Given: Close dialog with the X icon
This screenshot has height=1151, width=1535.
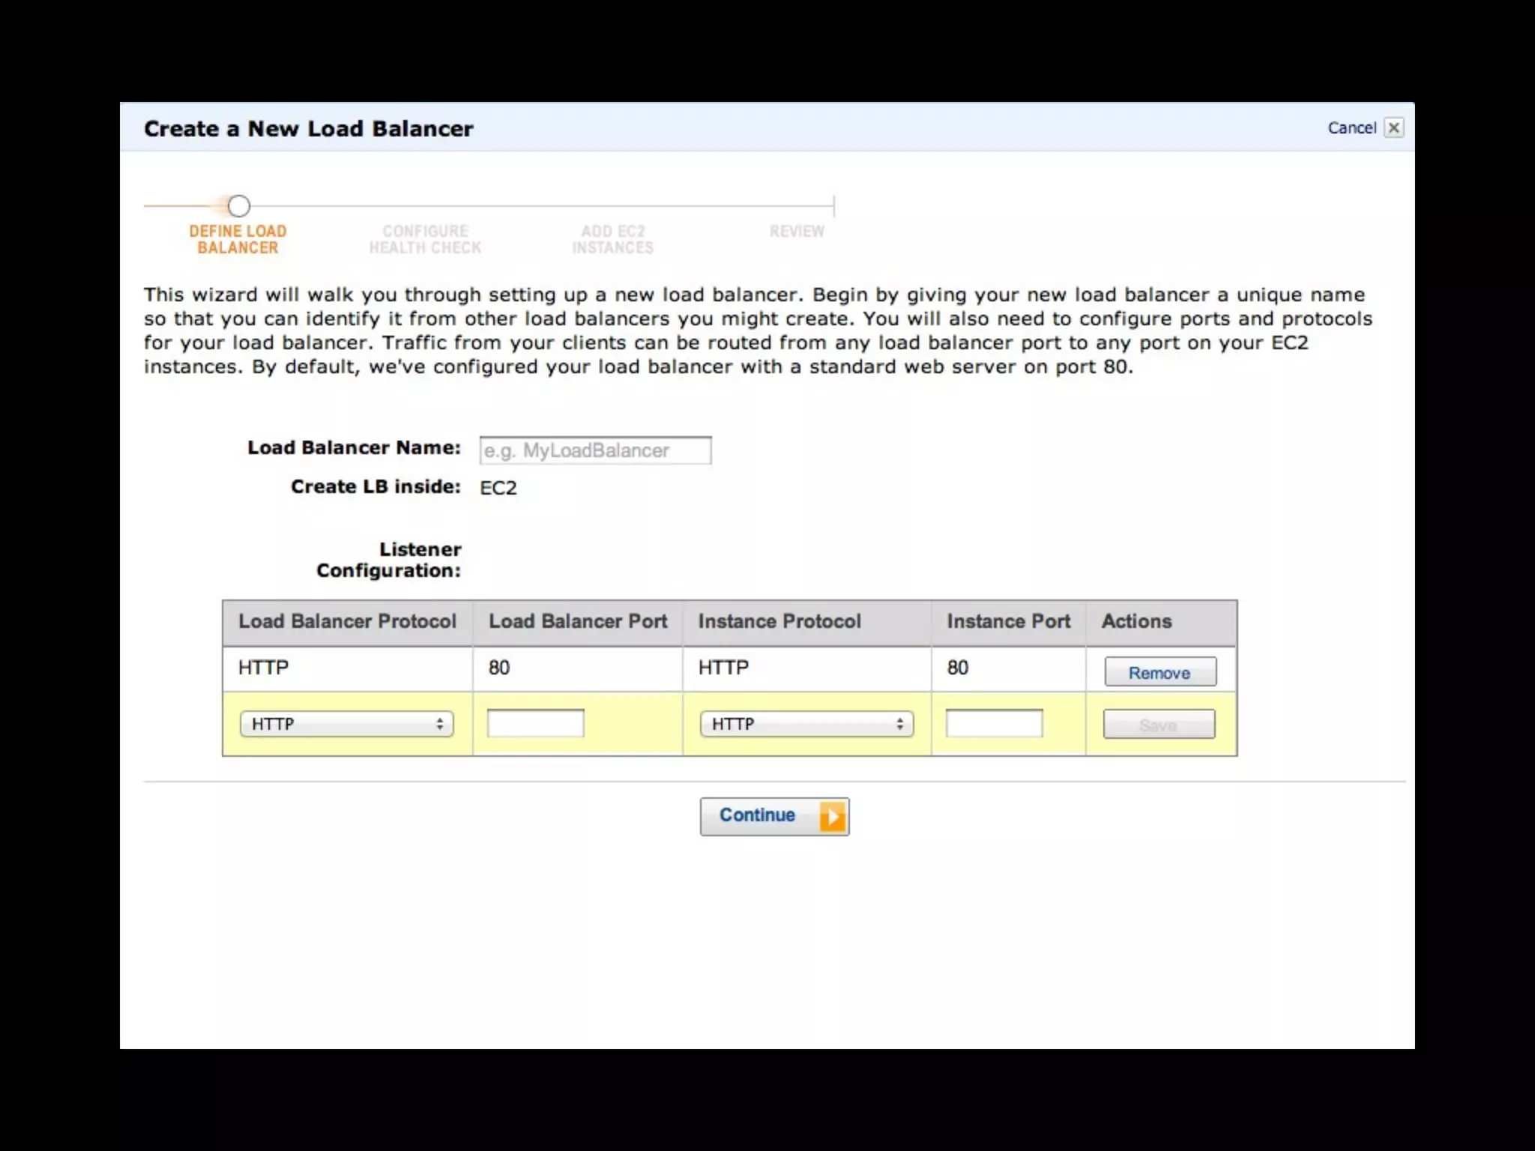Looking at the screenshot, I should point(1393,128).
